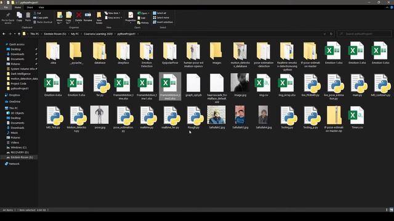Click Invert selection in ribbon

163,22
